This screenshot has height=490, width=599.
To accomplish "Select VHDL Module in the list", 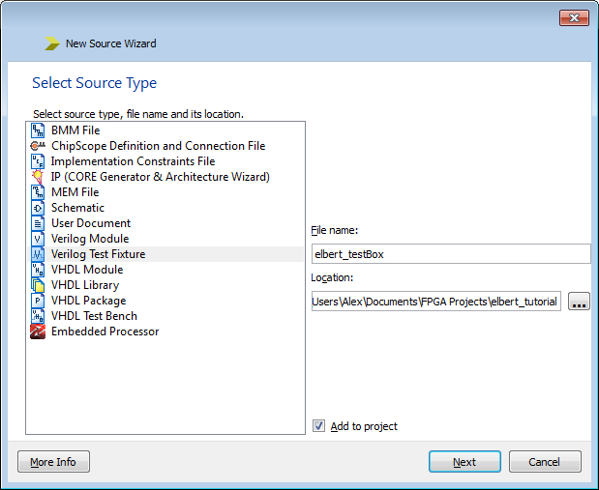I will 87,270.
